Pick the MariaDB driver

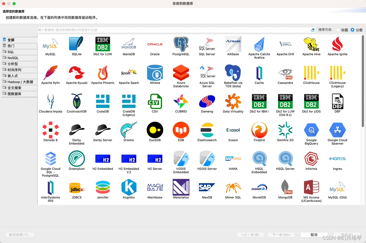tap(129, 46)
